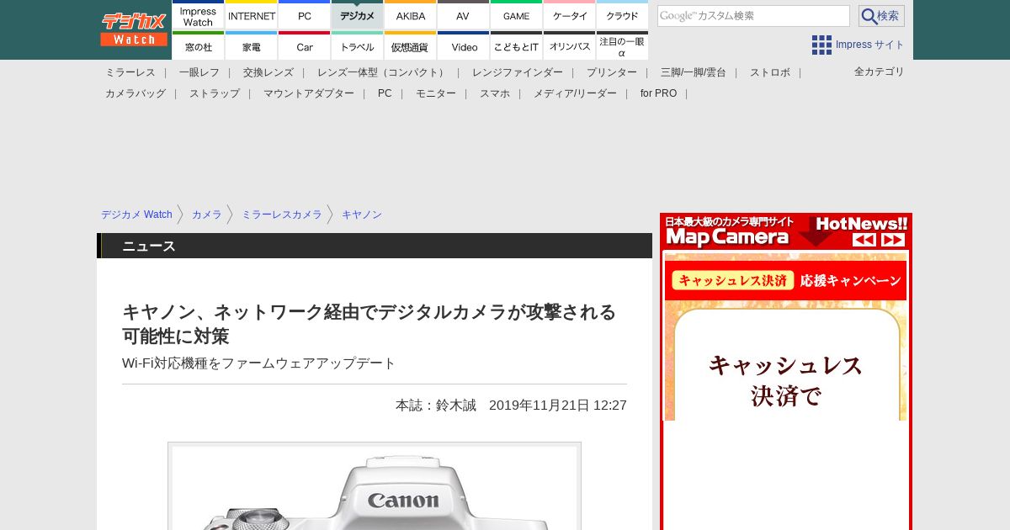Click the デジカメ Watch site logo
1010x530 pixels.
pyautogui.click(x=134, y=29)
